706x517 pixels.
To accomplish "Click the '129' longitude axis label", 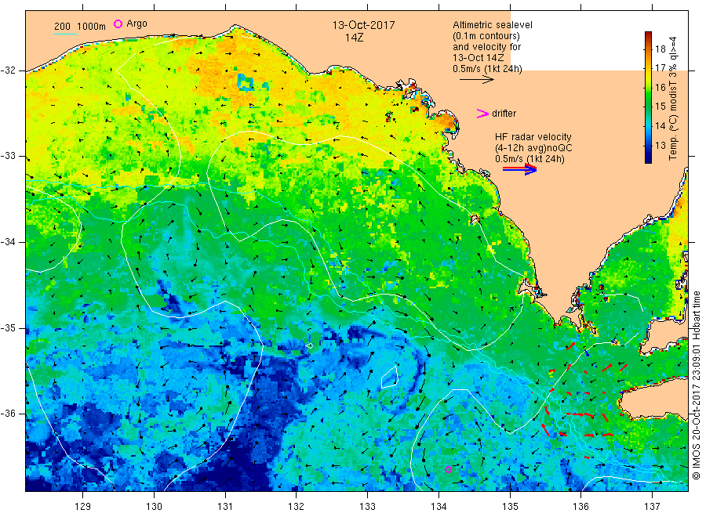I will click(83, 507).
